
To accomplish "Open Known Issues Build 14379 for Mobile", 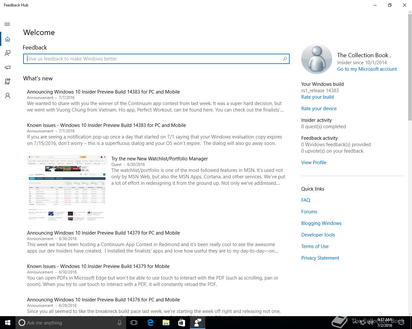I will point(98,266).
